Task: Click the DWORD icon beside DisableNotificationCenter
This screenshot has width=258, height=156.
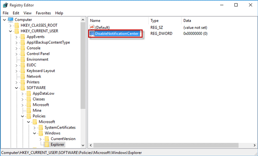Action: click(92, 33)
